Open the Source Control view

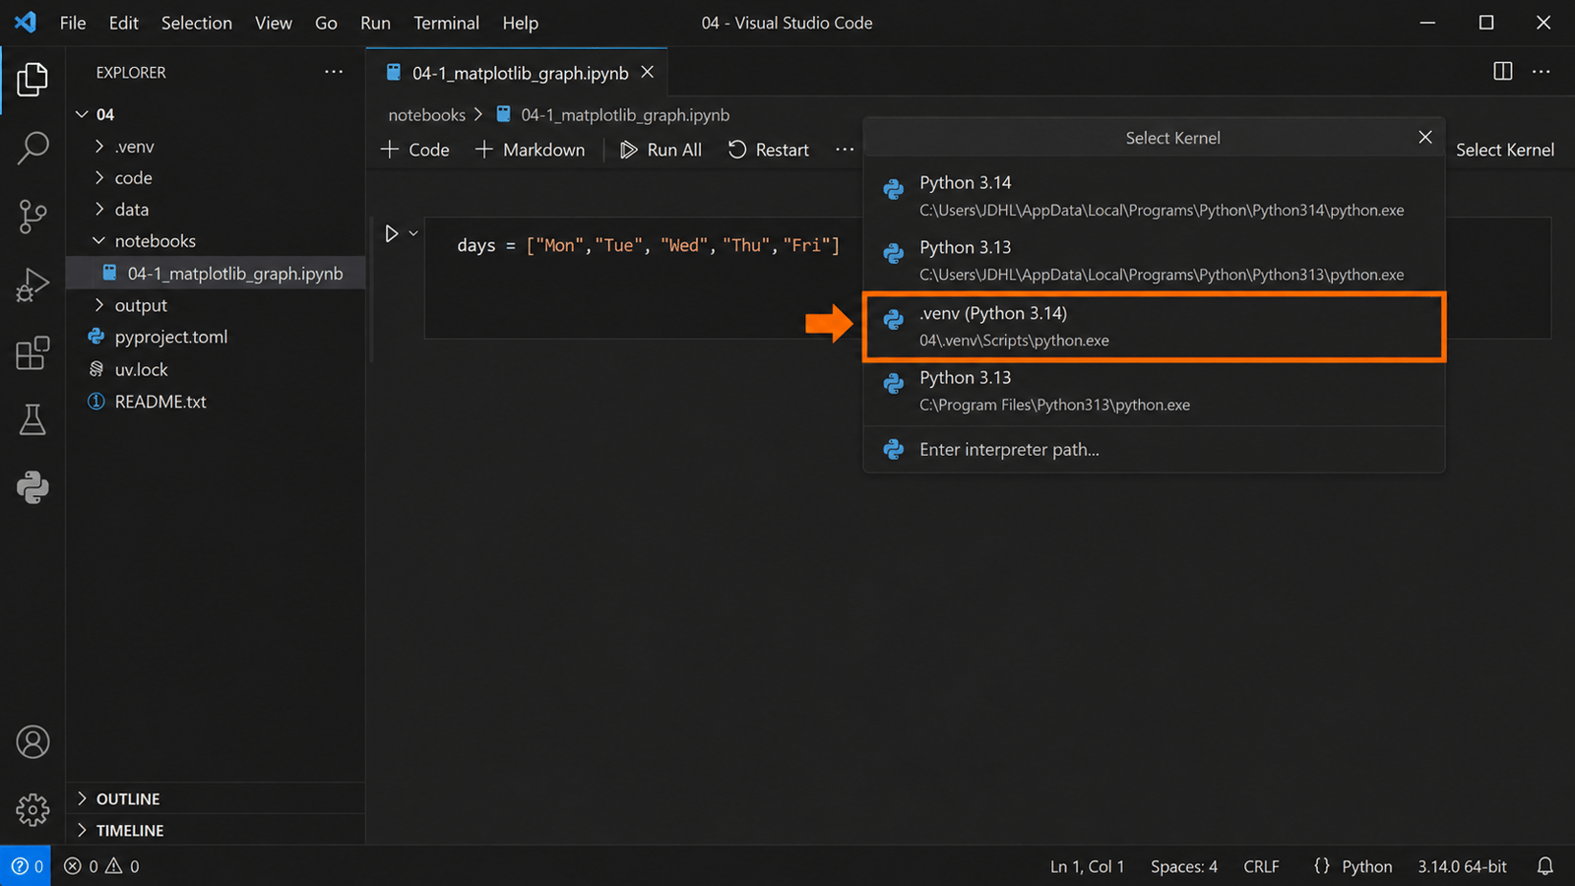[x=32, y=217]
